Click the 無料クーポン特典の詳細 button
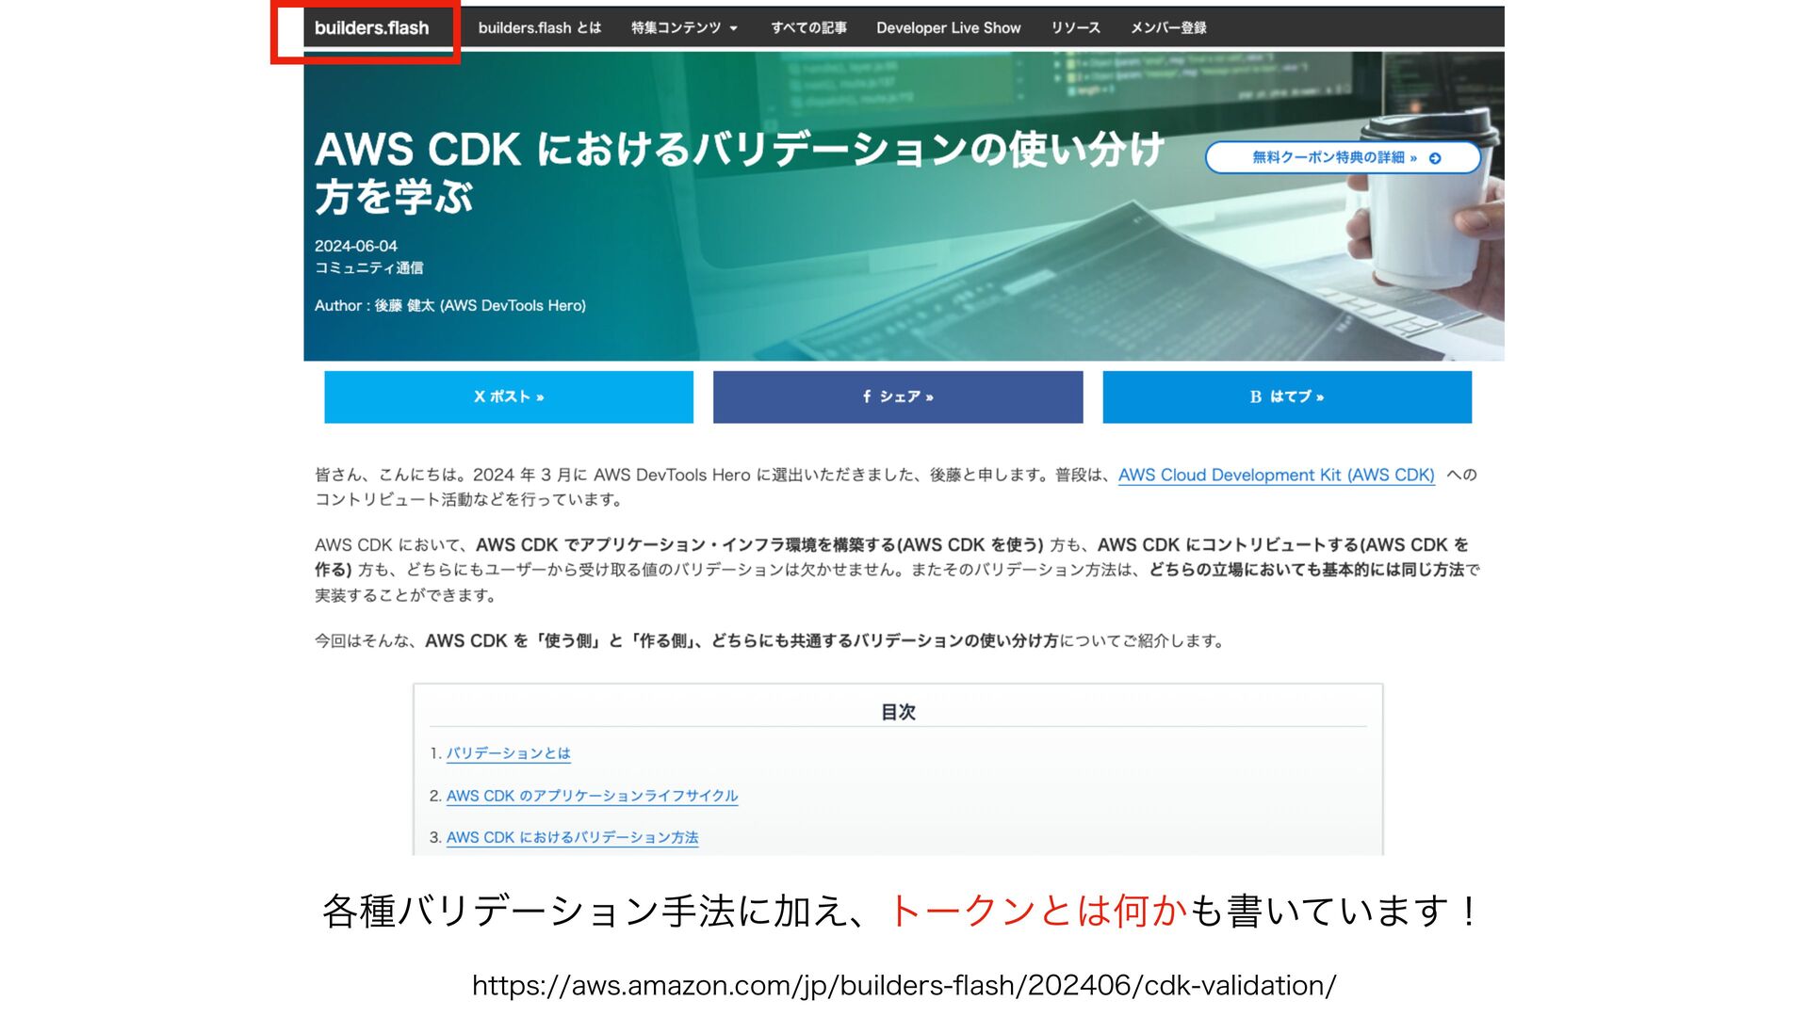The image size is (1809, 1017). 1333,158
